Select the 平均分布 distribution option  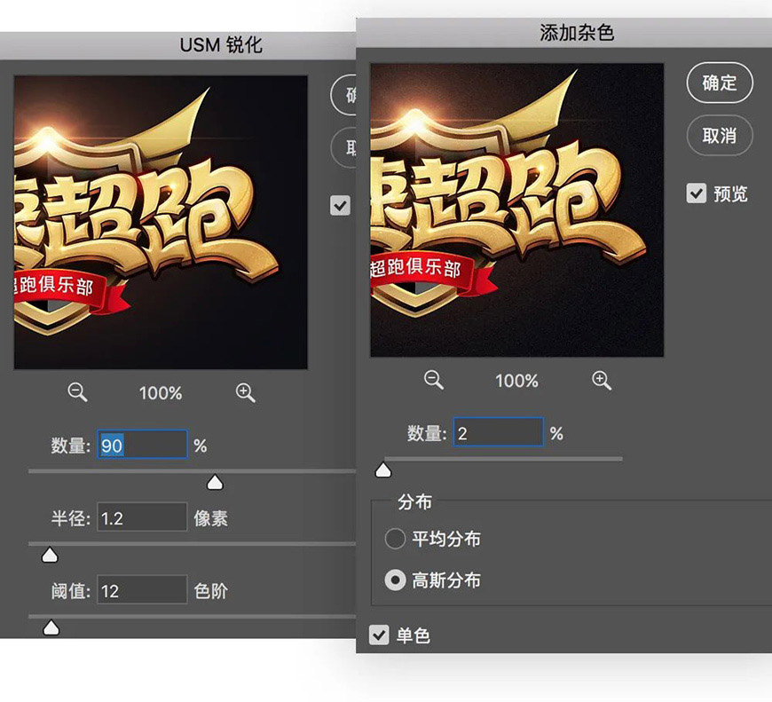pos(397,540)
